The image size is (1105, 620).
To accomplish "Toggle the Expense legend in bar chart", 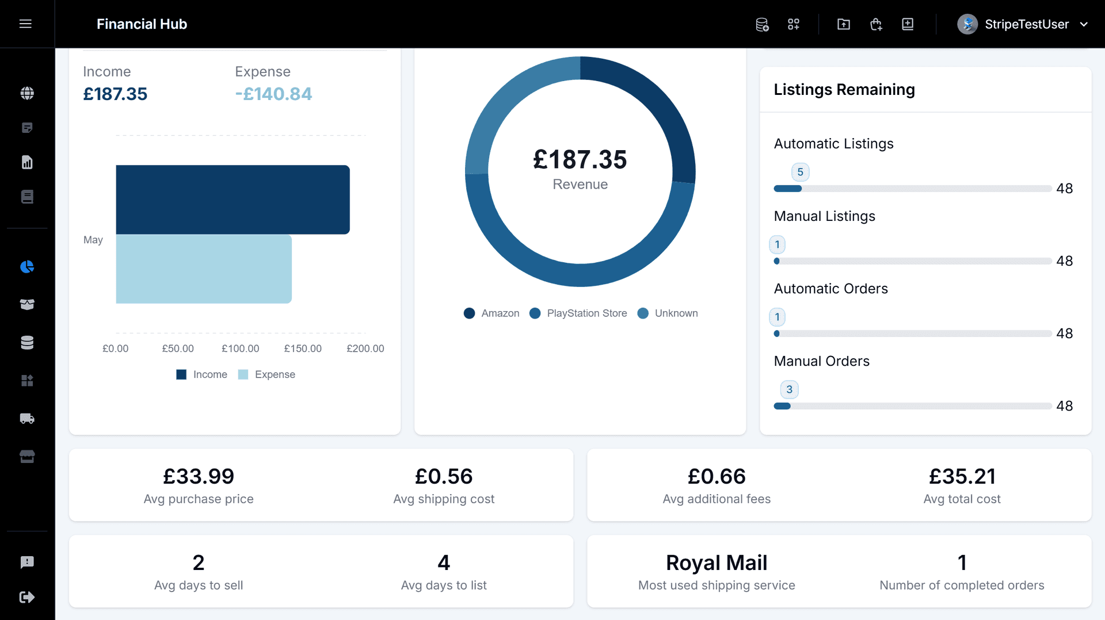I will [x=267, y=374].
